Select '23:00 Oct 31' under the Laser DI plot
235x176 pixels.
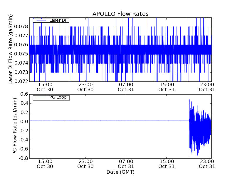pos(207,87)
